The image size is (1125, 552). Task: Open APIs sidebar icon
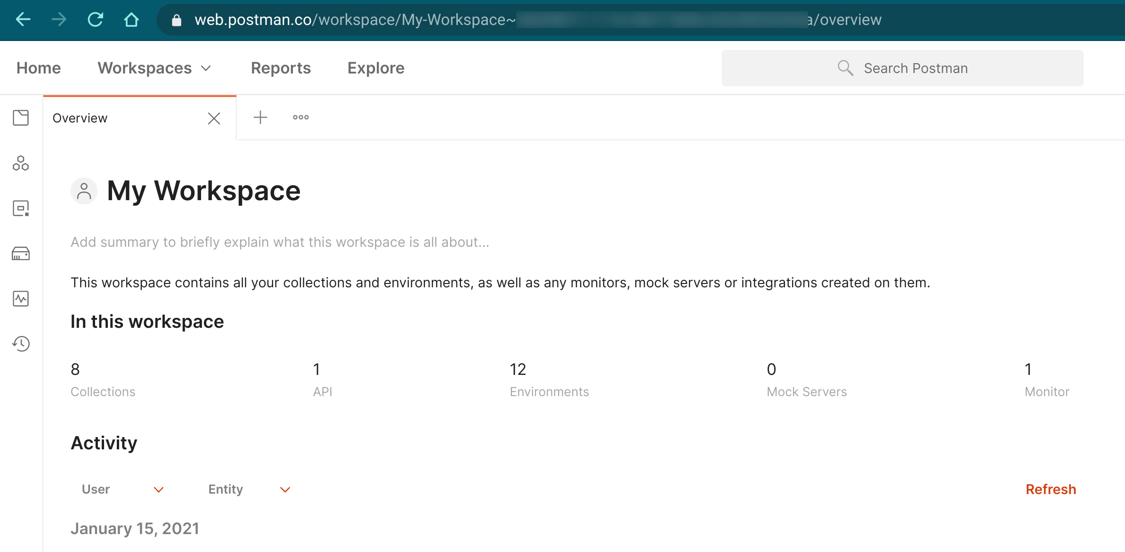[21, 163]
